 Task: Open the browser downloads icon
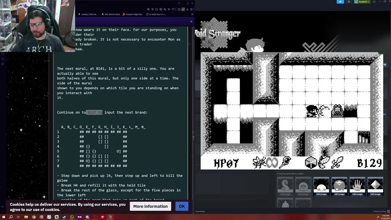(x=187, y=9)
